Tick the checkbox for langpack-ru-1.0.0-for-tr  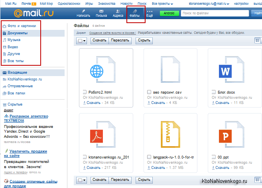point(149,157)
